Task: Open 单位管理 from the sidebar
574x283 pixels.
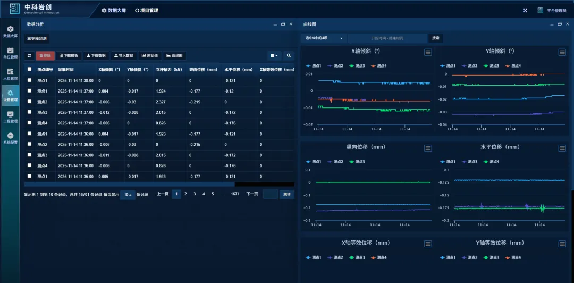Action: pyautogui.click(x=10, y=53)
